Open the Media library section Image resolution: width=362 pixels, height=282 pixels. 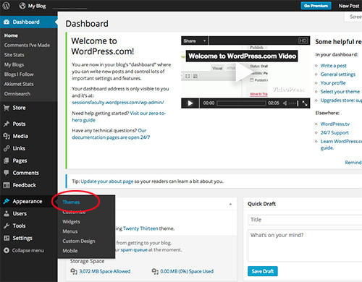16,136
